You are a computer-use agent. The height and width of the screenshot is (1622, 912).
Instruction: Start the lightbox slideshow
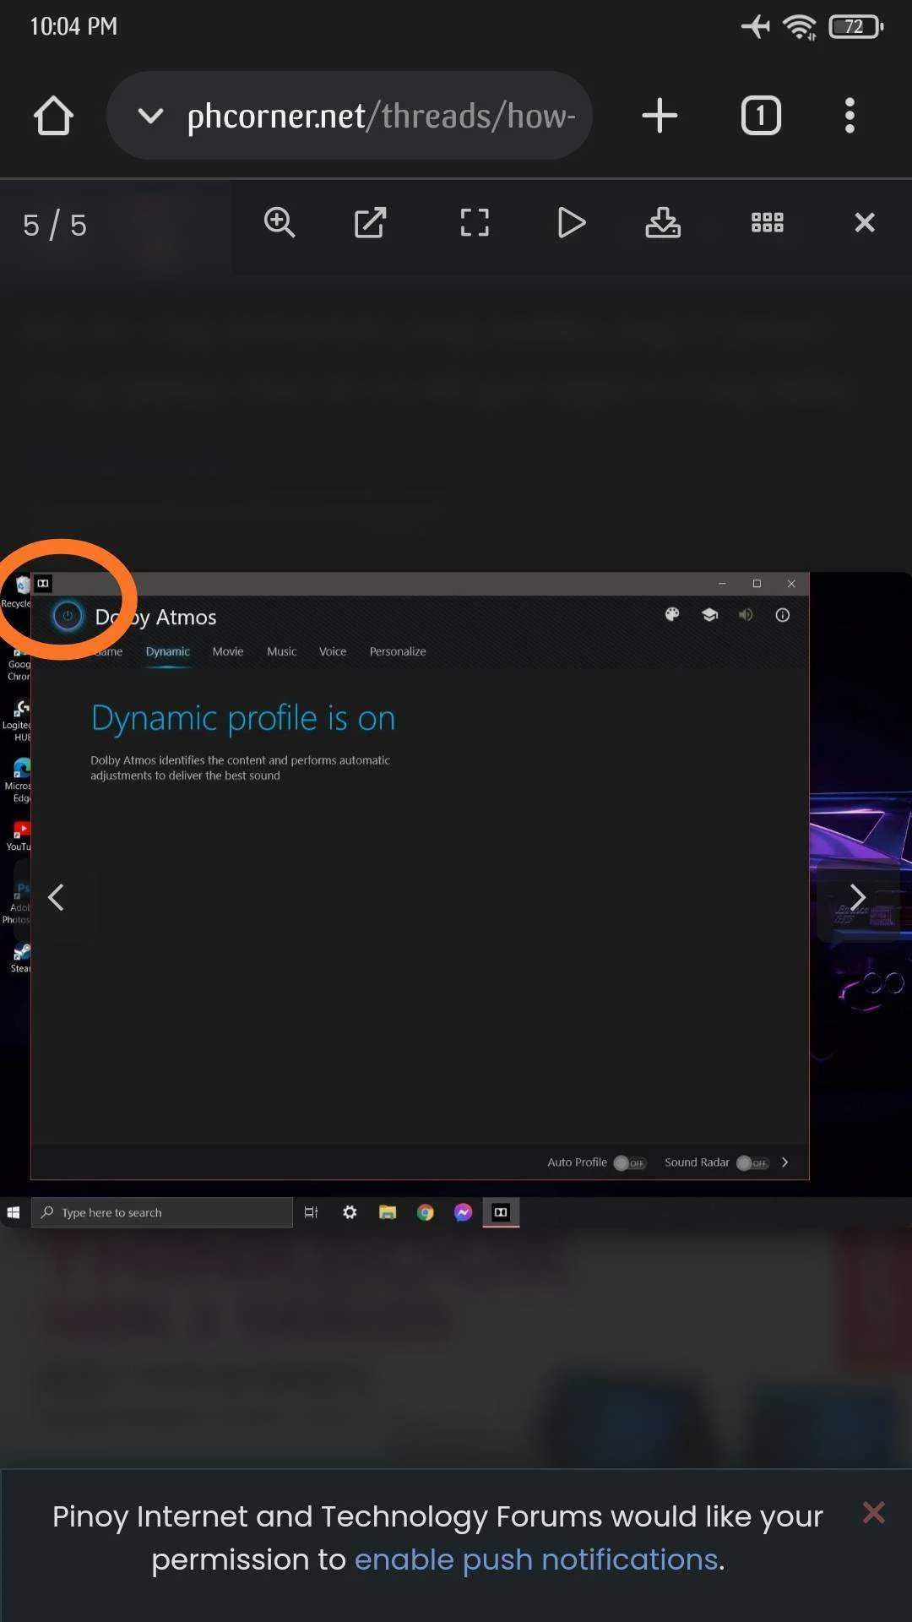tap(572, 223)
